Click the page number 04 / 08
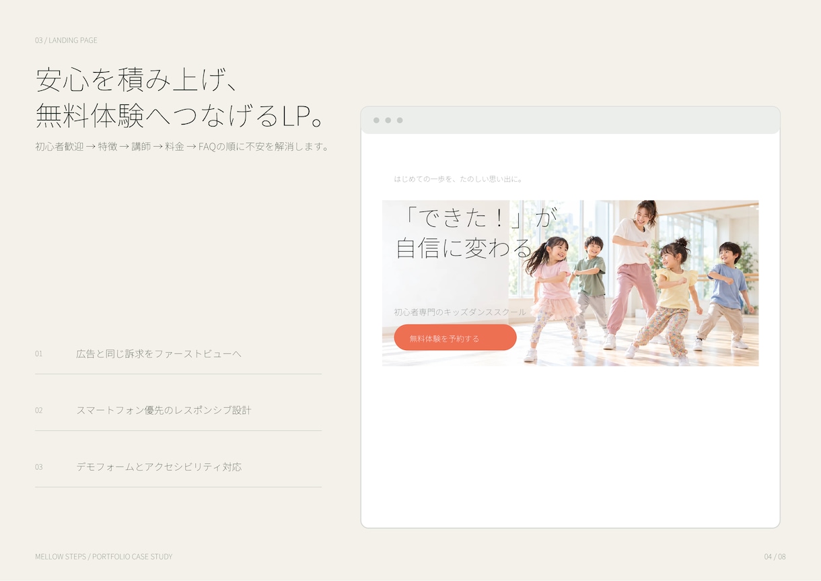 (x=775, y=557)
